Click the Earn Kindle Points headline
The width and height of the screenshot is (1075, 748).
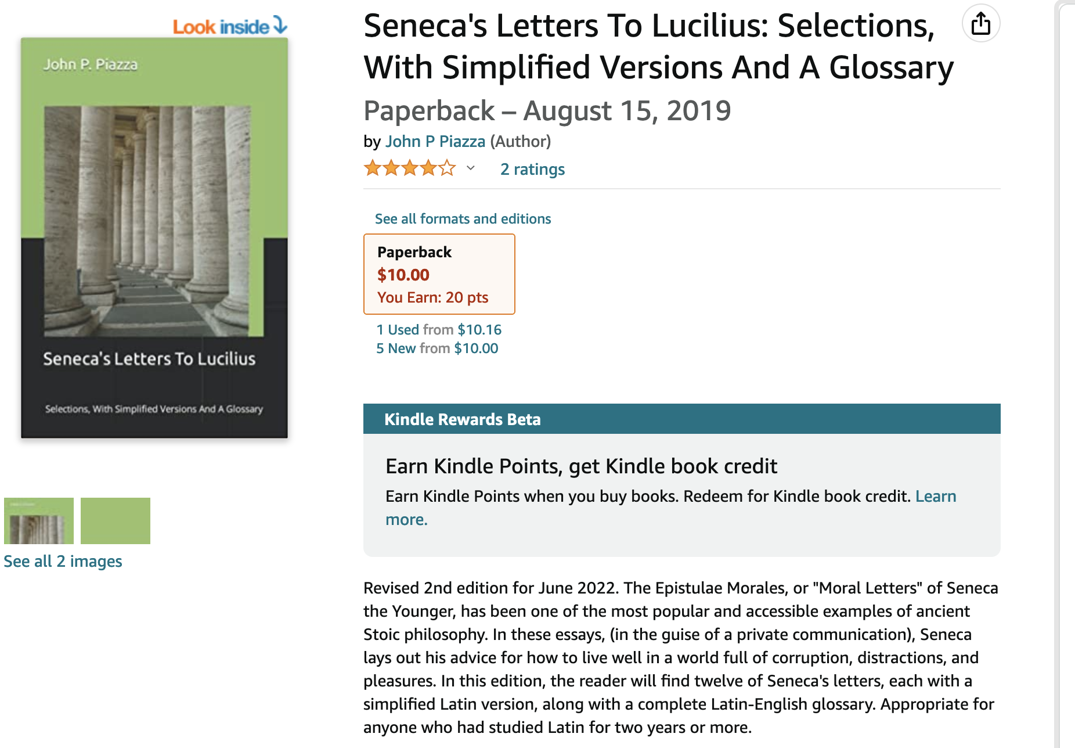pos(581,466)
